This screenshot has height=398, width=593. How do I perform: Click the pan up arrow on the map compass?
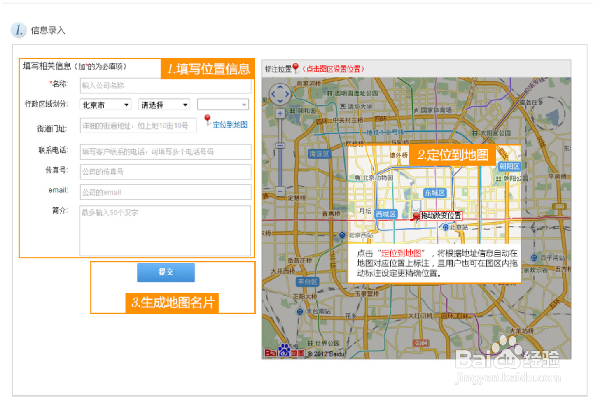280,86
